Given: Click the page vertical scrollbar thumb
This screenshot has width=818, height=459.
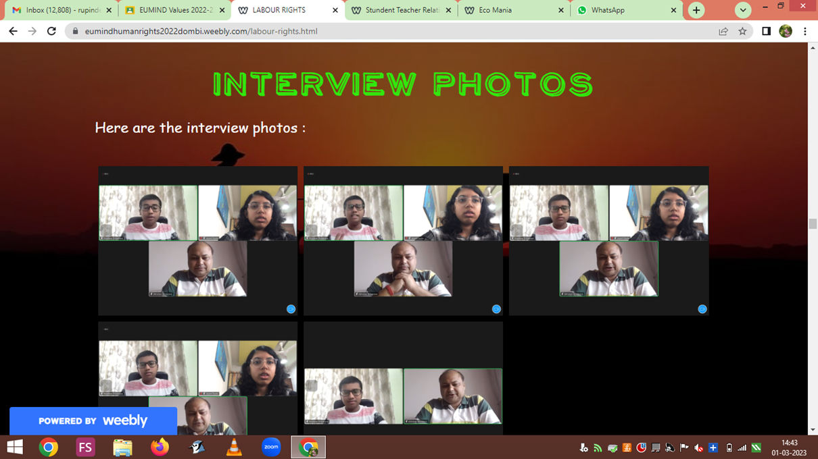Looking at the screenshot, I should (813, 224).
